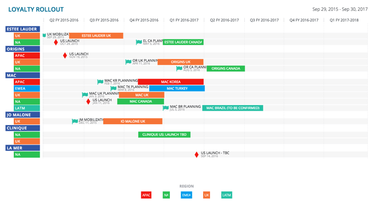Click the JM Mobilization flag marker

tap(75, 121)
